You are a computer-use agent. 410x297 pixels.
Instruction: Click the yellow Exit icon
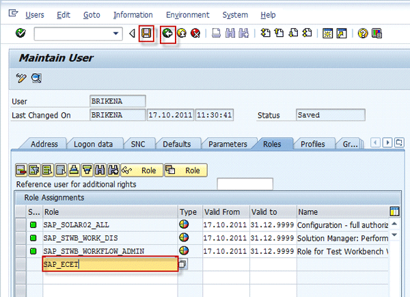click(182, 34)
